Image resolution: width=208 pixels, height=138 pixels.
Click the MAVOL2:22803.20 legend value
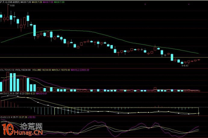click(x=80, y=69)
